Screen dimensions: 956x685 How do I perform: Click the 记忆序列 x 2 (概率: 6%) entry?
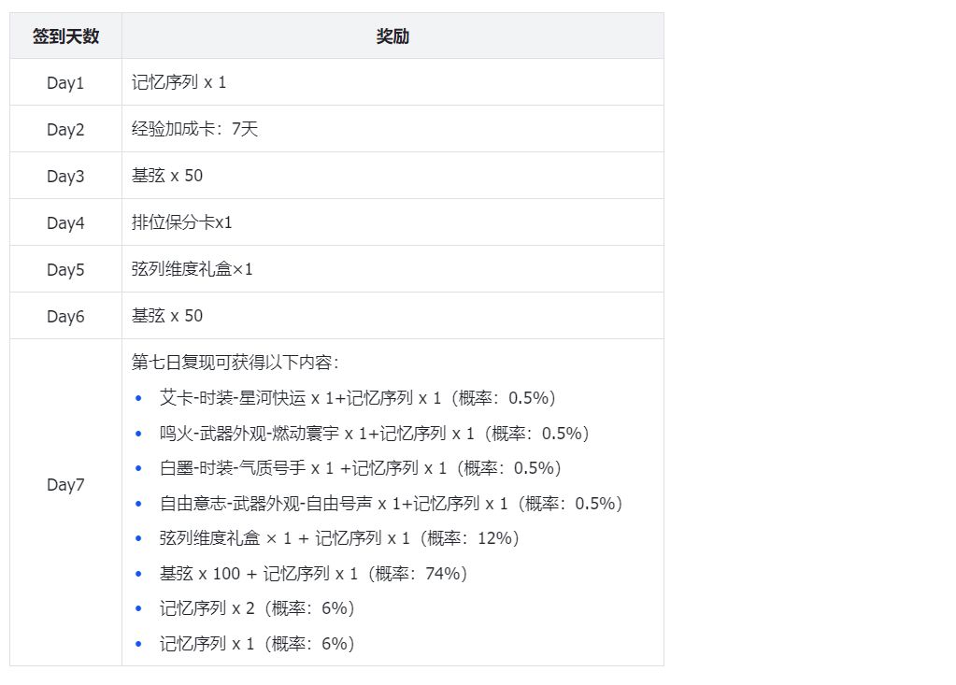click(257, 608)
